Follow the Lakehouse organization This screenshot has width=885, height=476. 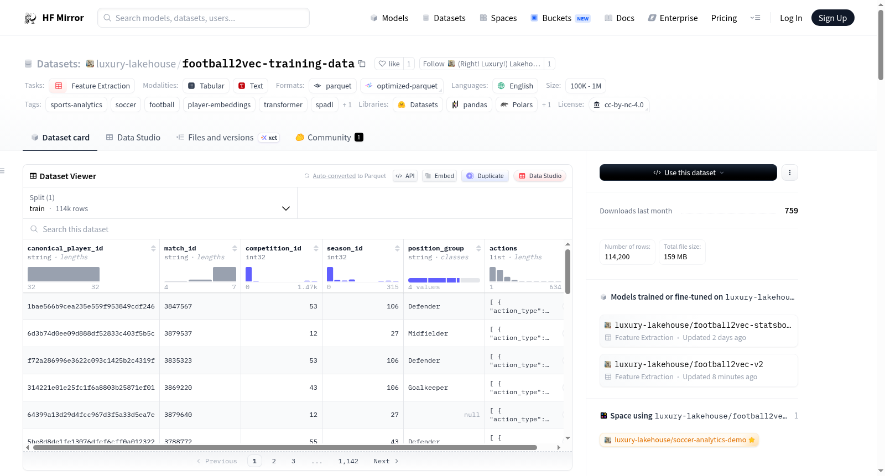pos(481,64)
